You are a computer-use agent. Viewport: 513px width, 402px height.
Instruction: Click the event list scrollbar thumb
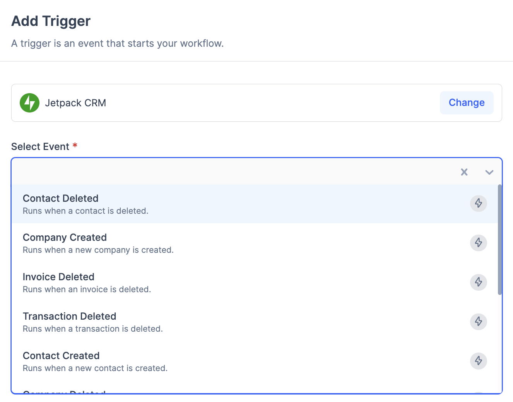[499, 240]
